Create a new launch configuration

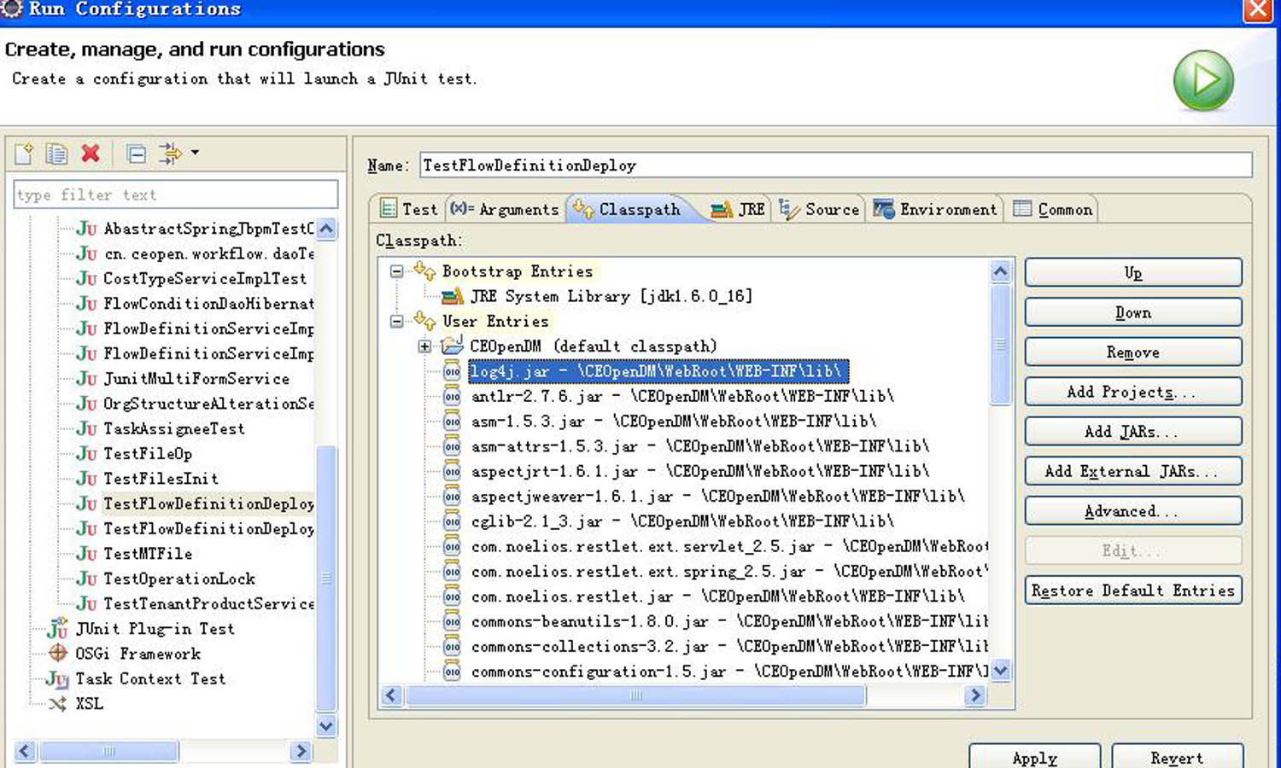[23, 154]
